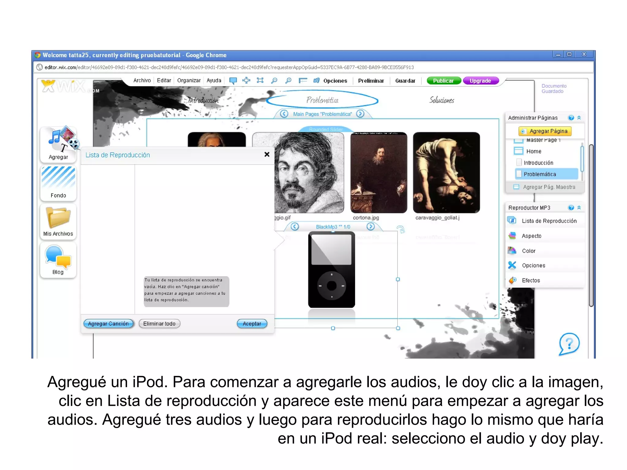Click the pages list scrollbar
Screen dimensions: 627x470
[x=582, y=159]
